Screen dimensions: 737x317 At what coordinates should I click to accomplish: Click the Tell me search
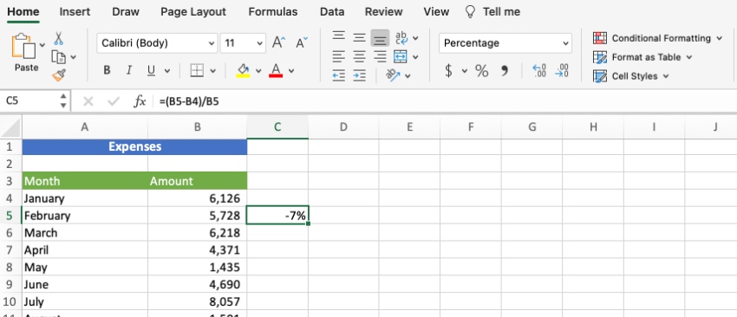point(492,12)
